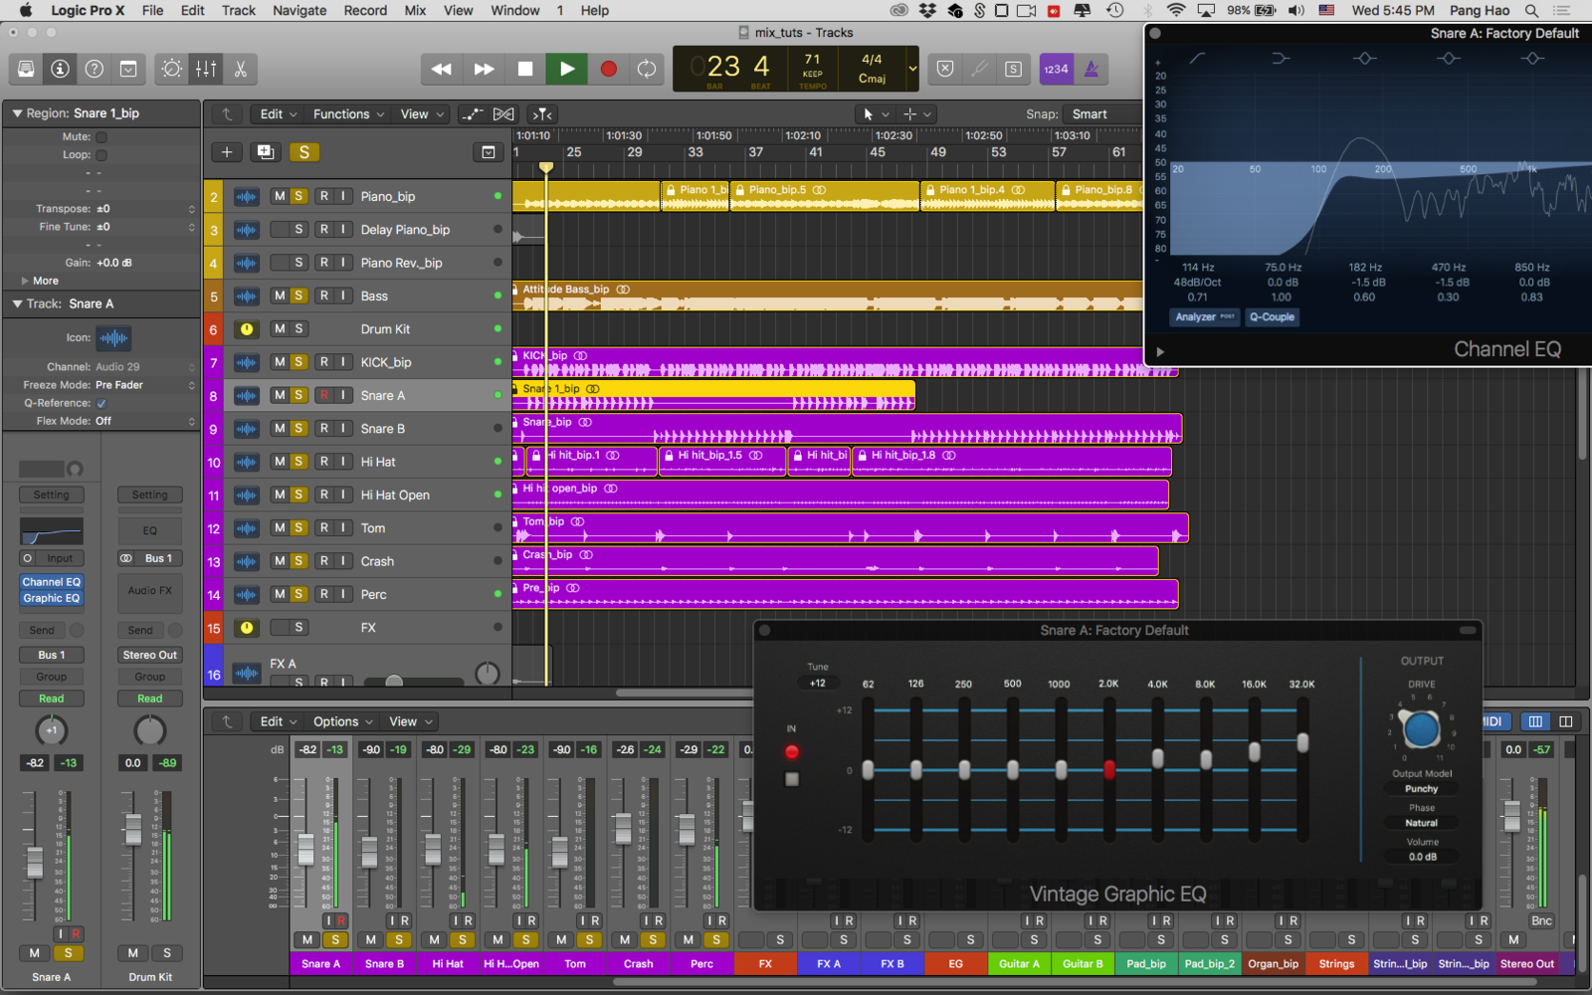Toggle Q-Couple in Channel EQ

[x=1272, y=317]
